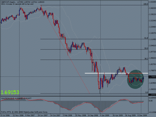Viewport: 156px width, 117px height.
Task: Select the Fibonacci 0.0 level label
Action: coord(147,92)
